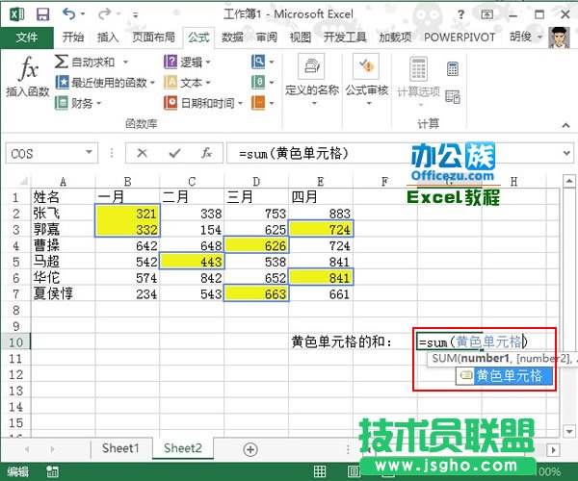
Task: Switch to Normal view icon in status bar
Action: 320,471
